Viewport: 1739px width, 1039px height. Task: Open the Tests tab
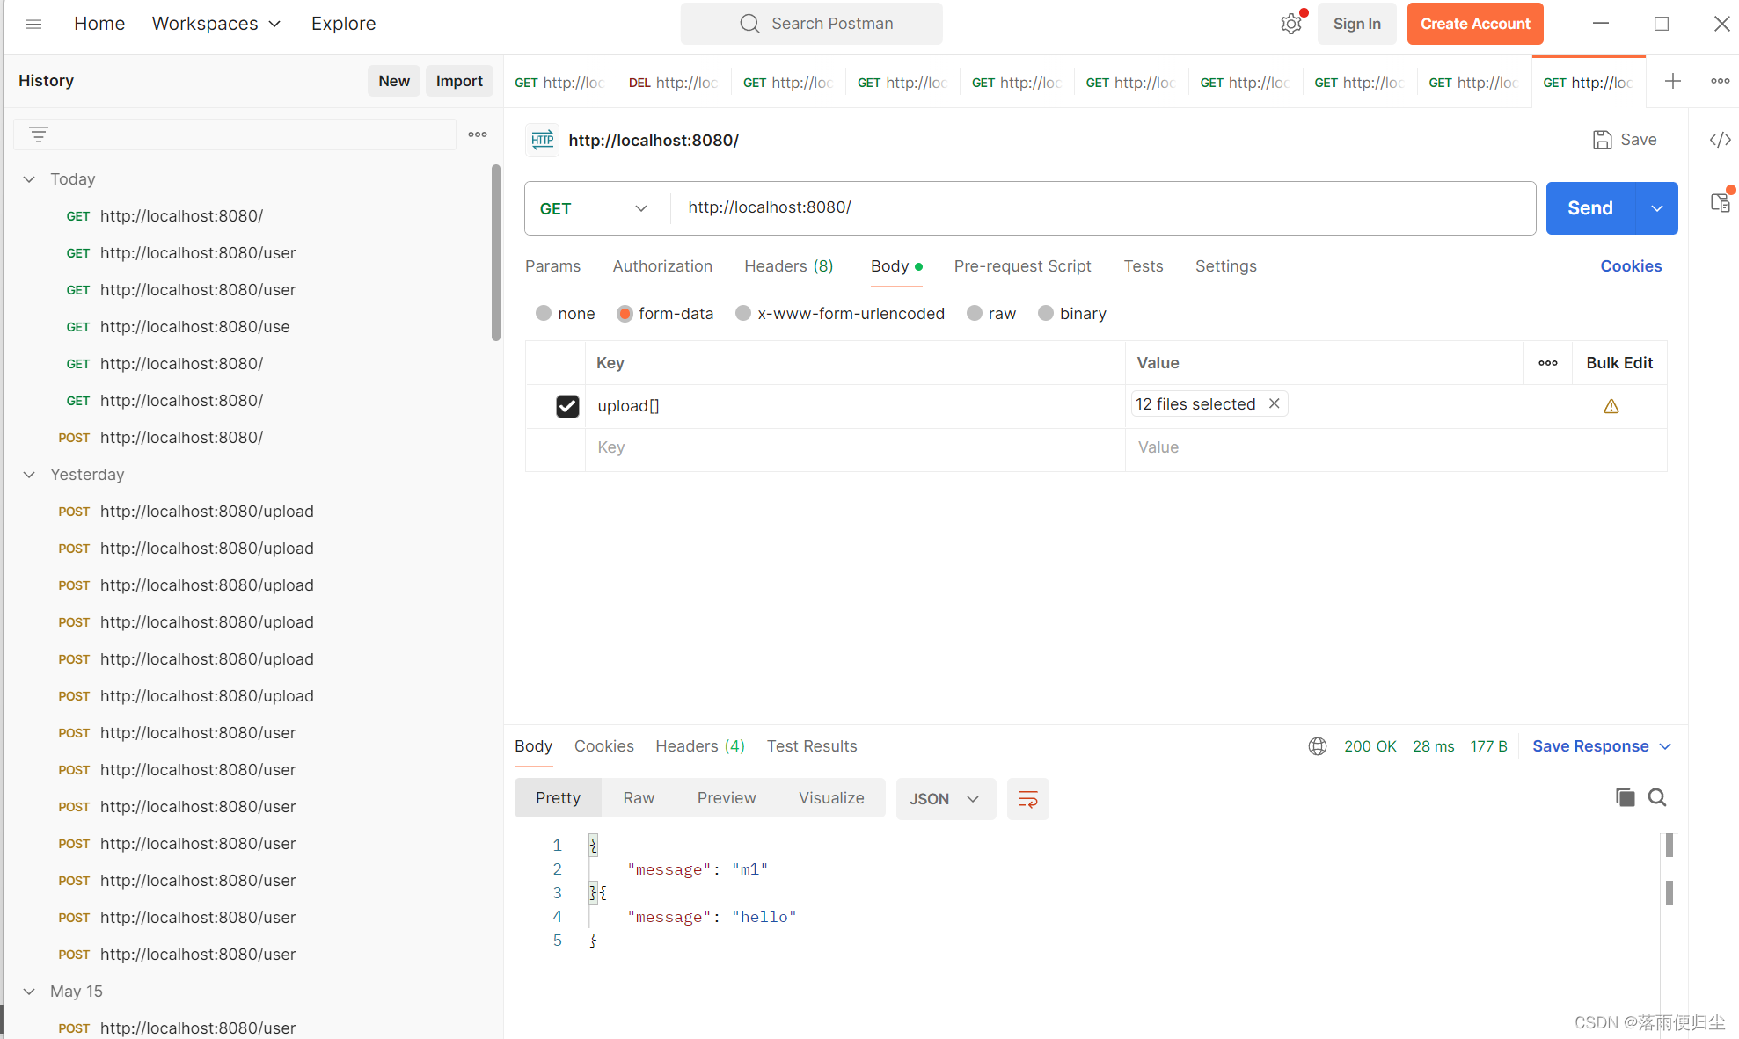[1143, 266]
